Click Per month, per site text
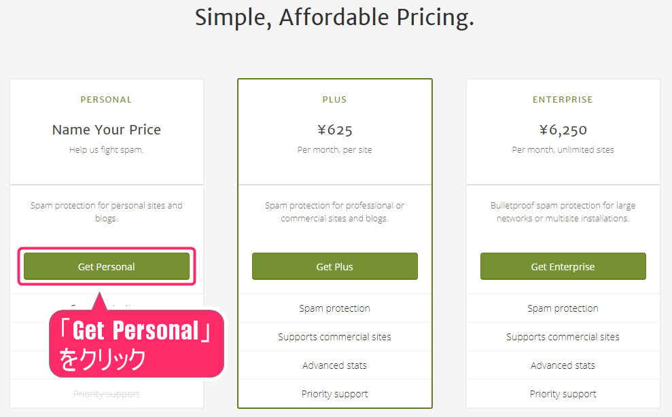 pyautogui.click(x=334, y=149)
